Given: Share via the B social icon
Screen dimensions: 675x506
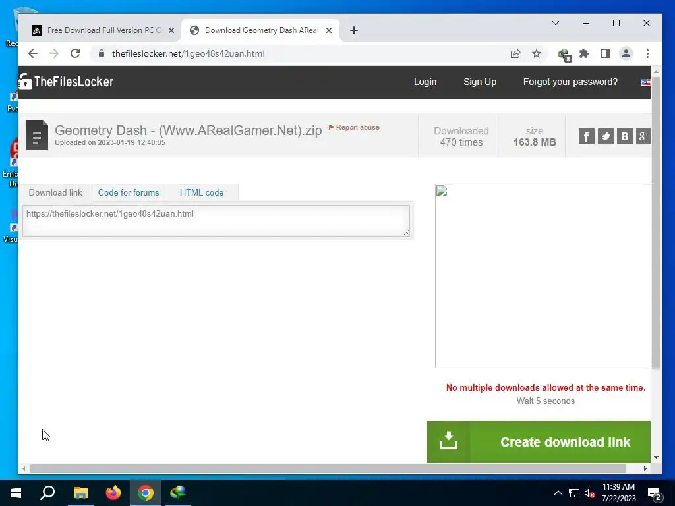Looking at the screenshot, I should (x=625, y=136).
